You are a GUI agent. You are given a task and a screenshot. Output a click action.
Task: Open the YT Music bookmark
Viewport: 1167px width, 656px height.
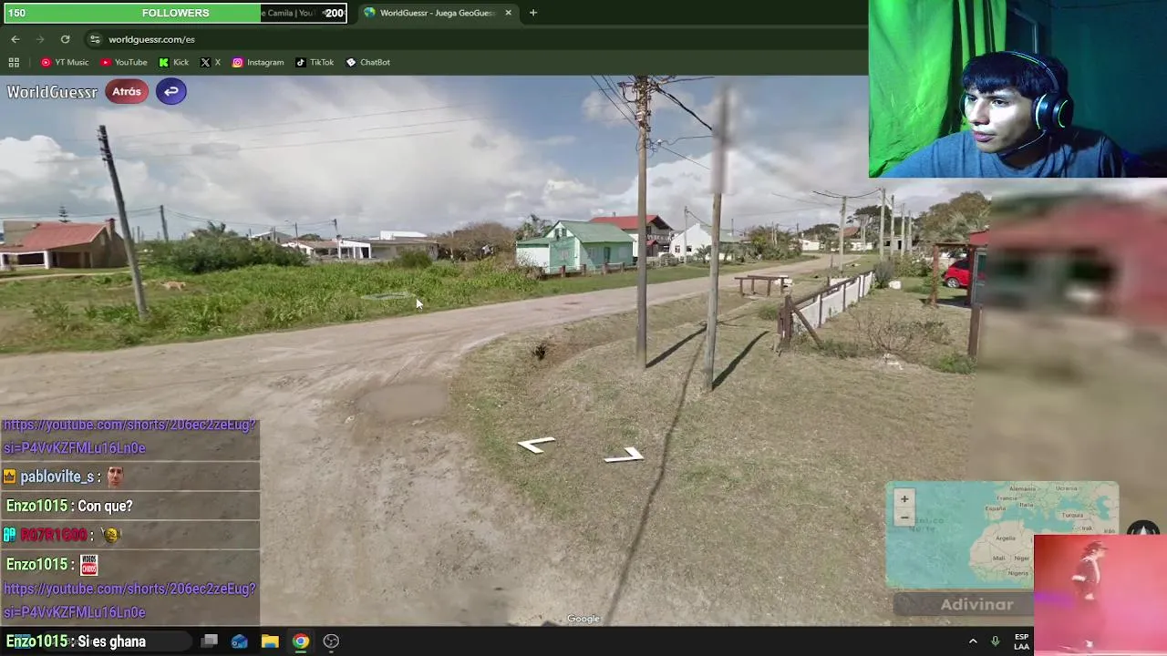(65, 62)
